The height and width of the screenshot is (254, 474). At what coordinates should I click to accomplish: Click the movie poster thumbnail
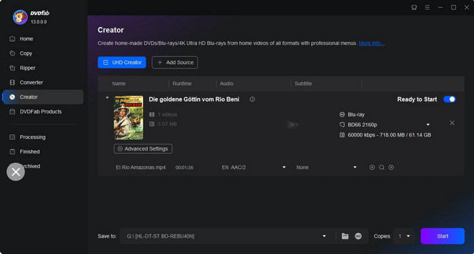[x=129, y=118]
